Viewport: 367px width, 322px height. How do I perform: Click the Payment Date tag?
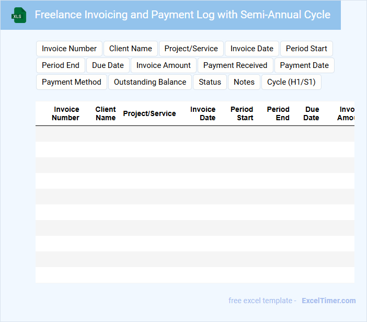(x=304, y=65)
